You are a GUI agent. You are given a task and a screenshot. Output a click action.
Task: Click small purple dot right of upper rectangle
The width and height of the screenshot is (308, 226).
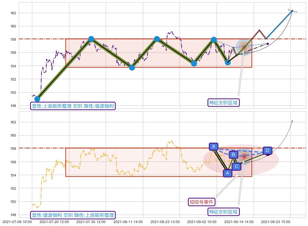[268, 44]
